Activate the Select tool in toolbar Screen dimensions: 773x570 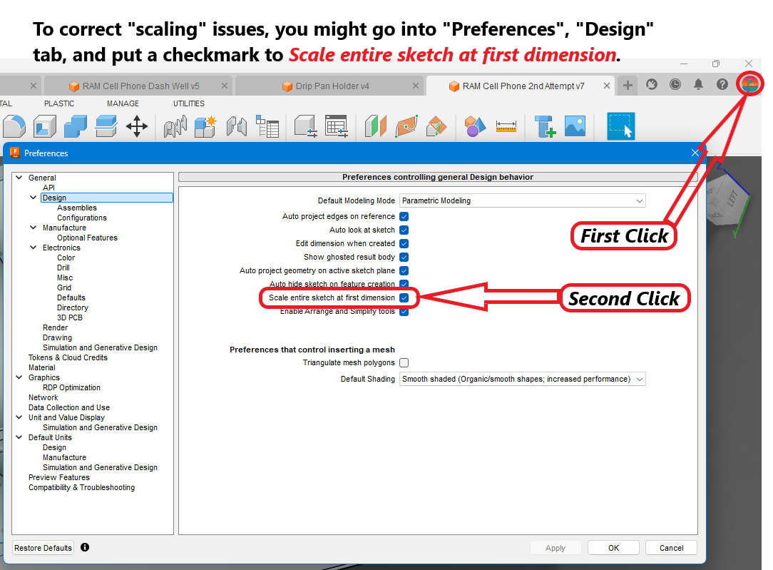coord(620,127)
